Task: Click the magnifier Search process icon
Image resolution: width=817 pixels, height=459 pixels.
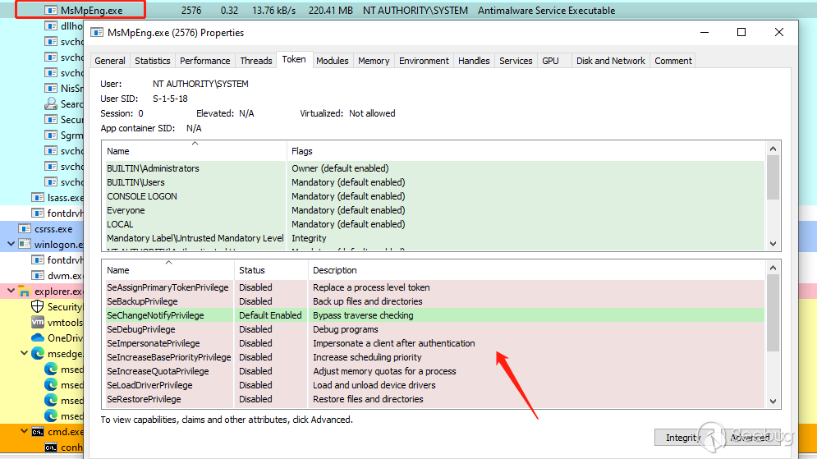Action: [51, 104]
